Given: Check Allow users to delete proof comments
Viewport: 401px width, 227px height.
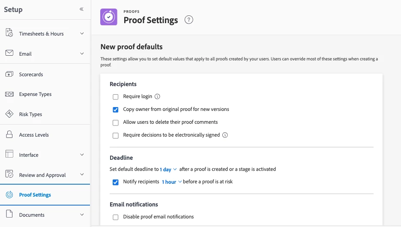Looking at the screenshot, I should click(x=116, y=122).
